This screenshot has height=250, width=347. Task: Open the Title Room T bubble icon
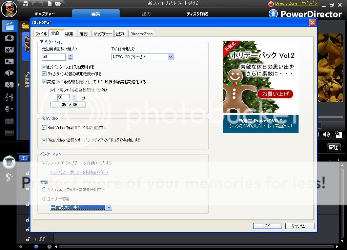9,73
